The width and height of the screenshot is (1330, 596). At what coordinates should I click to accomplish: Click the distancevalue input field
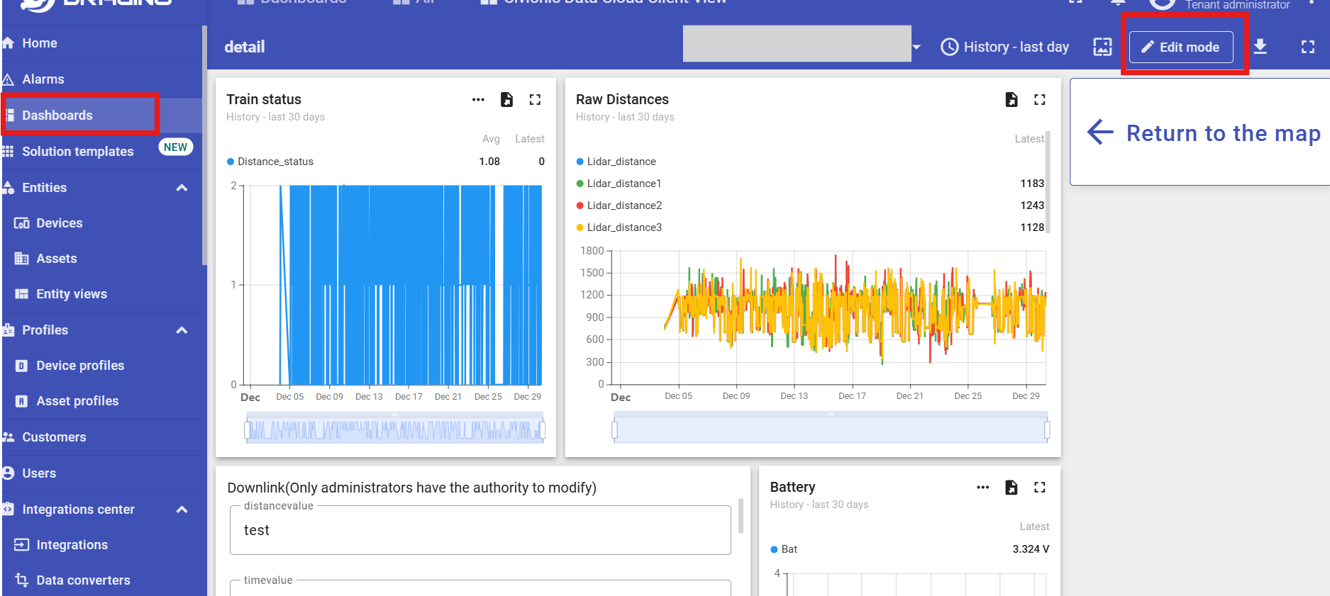click(480, 531)
